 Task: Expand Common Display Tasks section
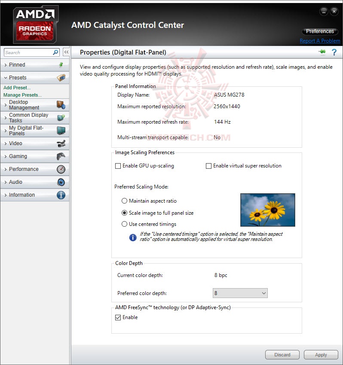pyautogui.click(x=5, y=118)
